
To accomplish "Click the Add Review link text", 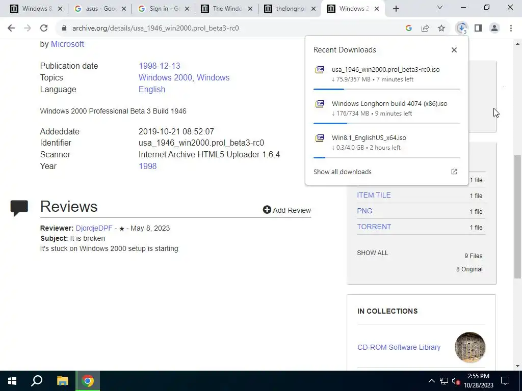I will (x=292, y=210).
